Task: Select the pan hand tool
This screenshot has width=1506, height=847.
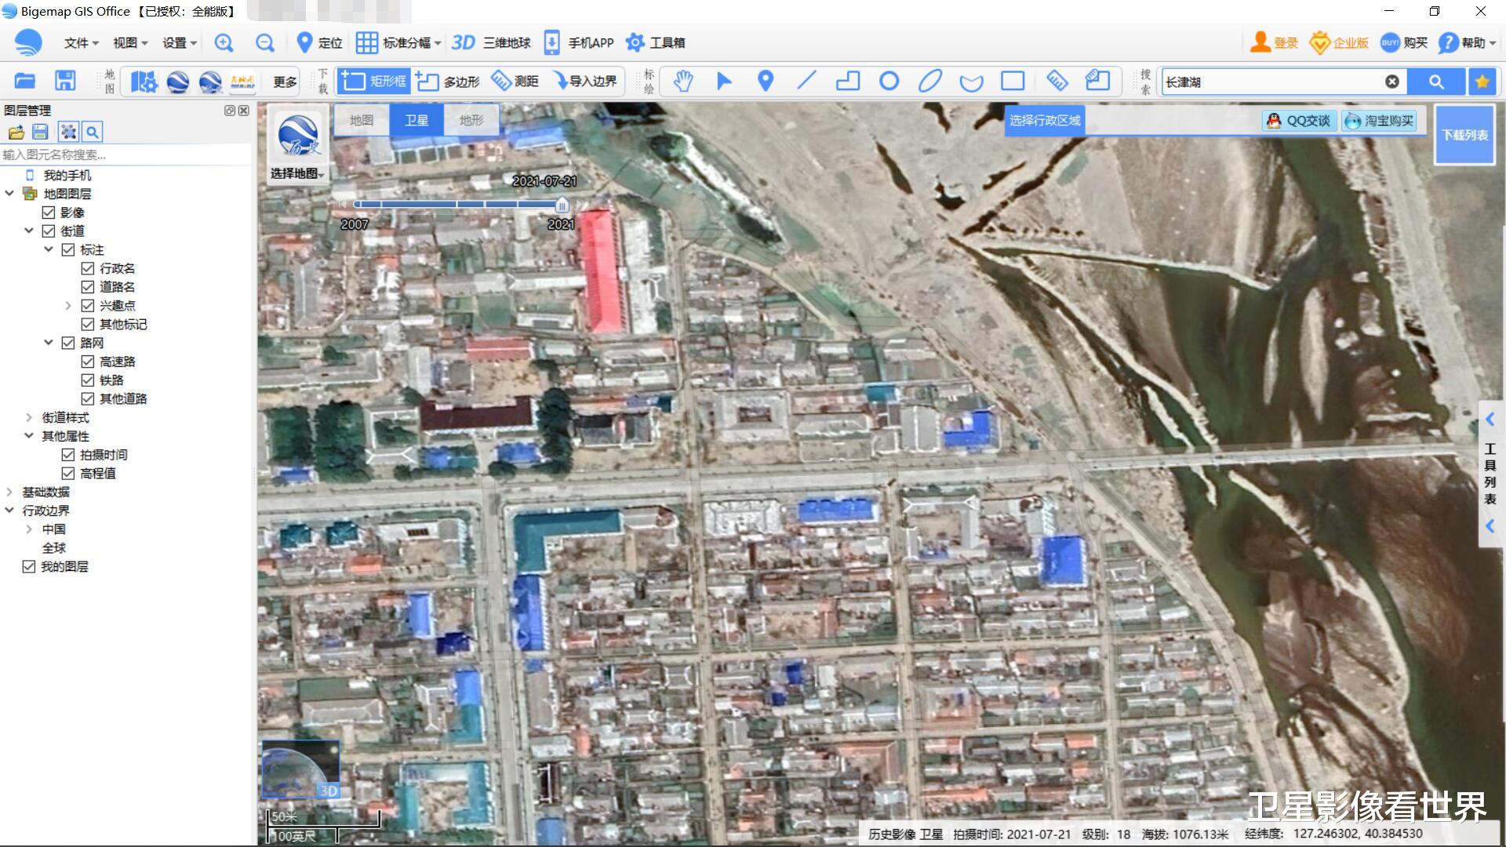Action: [x=683, y=81]
